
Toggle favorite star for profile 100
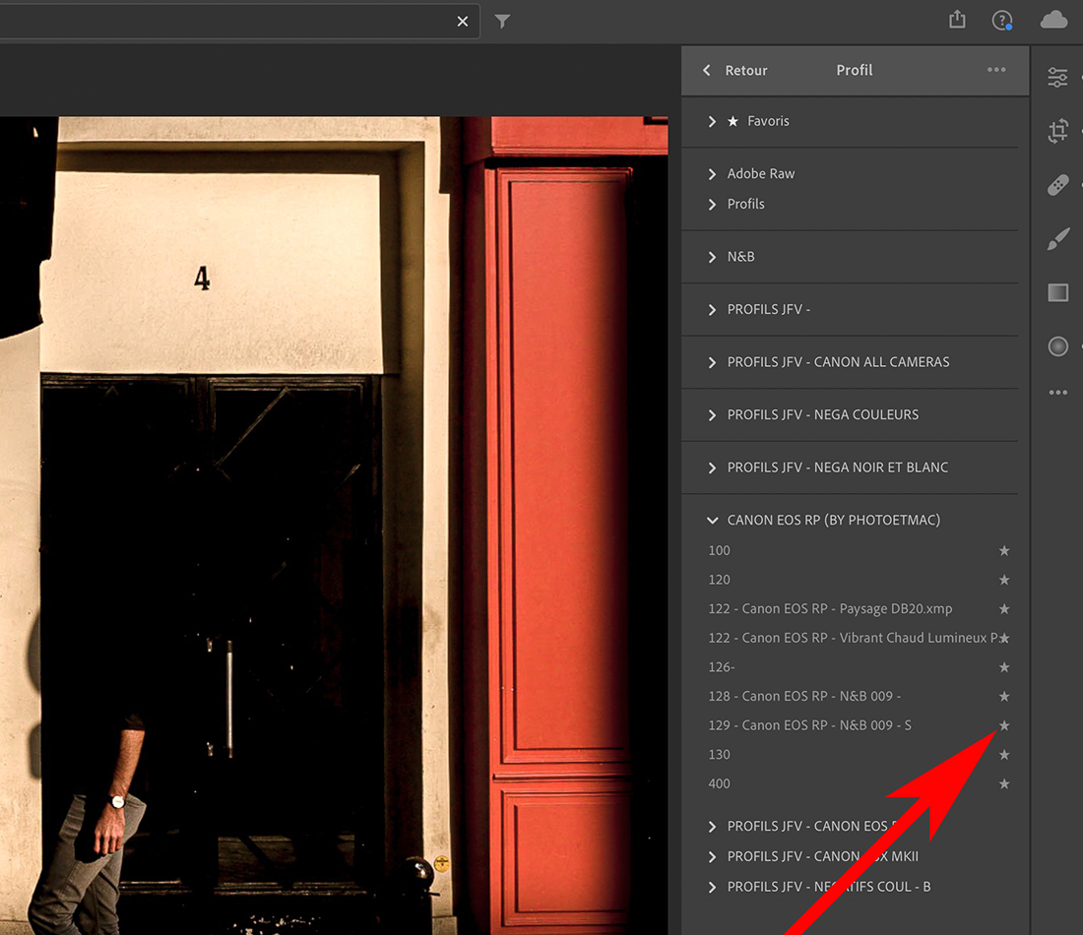click(x=1004, y=551)
